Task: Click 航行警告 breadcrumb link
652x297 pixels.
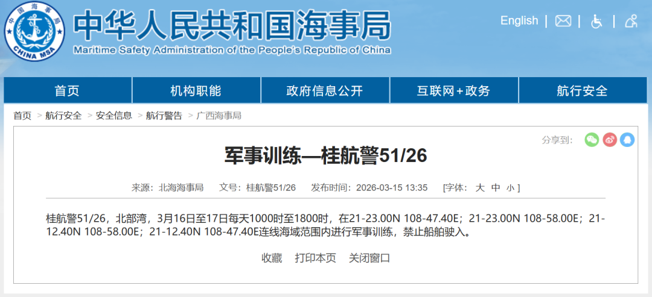Action: pyautogui.click(x=164, y=116)
